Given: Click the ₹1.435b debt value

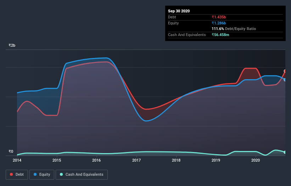Looking at the screenshot, I should pos(219,17).
